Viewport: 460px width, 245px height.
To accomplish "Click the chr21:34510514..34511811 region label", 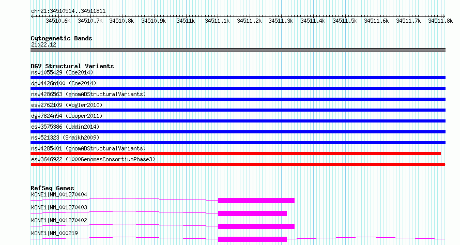I will (68, 11).
